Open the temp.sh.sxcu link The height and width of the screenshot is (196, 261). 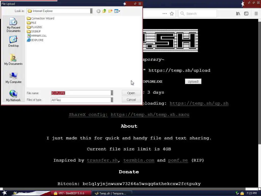150,115
